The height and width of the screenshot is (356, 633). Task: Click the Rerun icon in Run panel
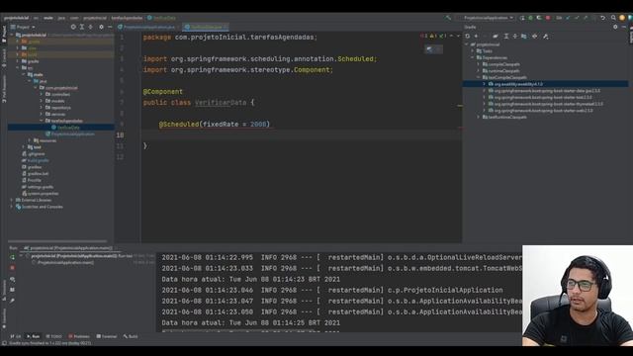coord(12,257)
